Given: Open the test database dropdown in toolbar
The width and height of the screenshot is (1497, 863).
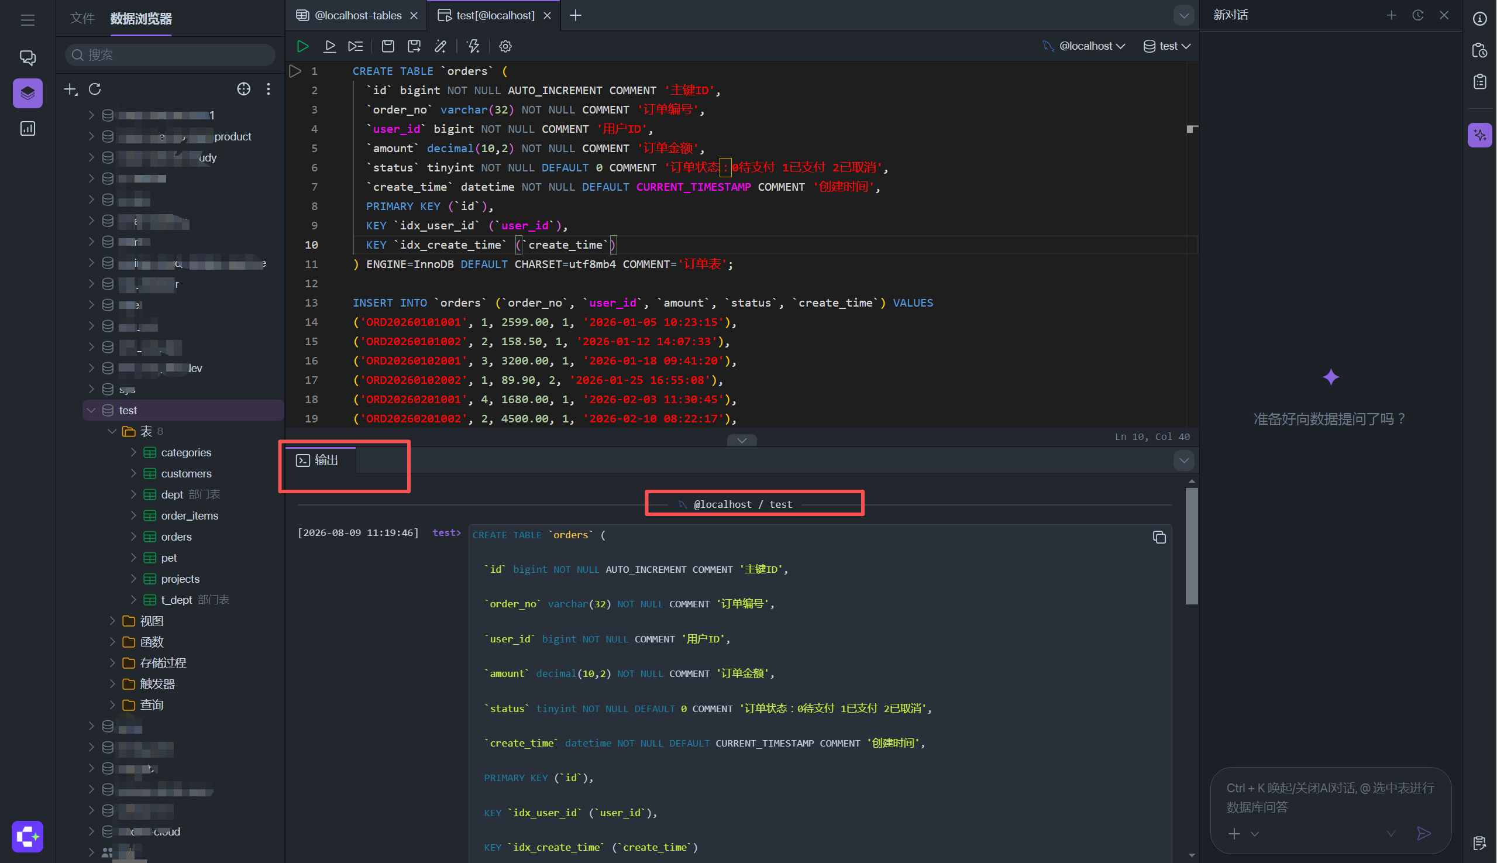Looking at the screenshot, I should point(1166,46).
